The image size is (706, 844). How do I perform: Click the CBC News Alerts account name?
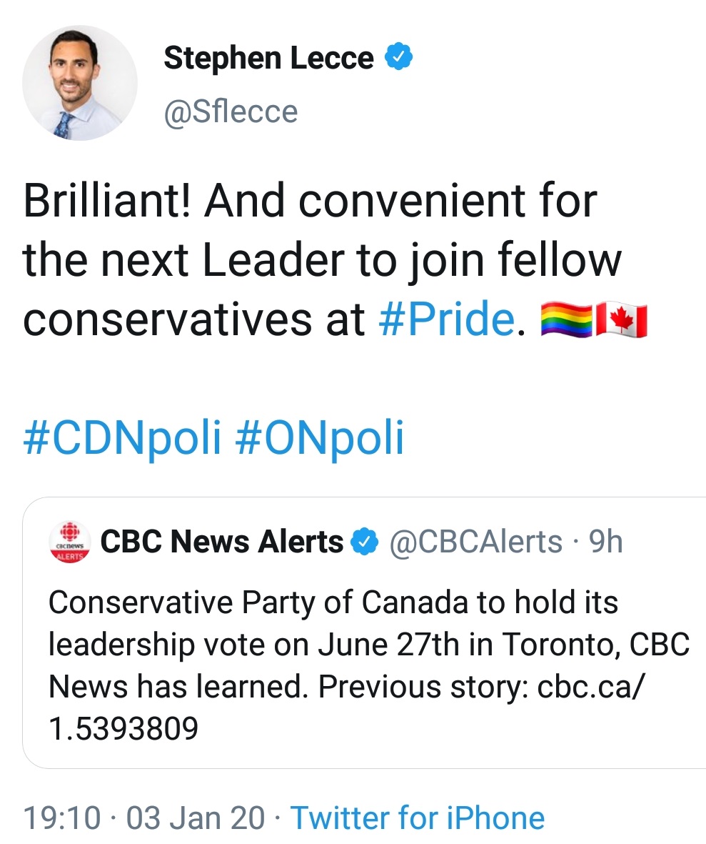pyautogui.click(x=222, y=542)
